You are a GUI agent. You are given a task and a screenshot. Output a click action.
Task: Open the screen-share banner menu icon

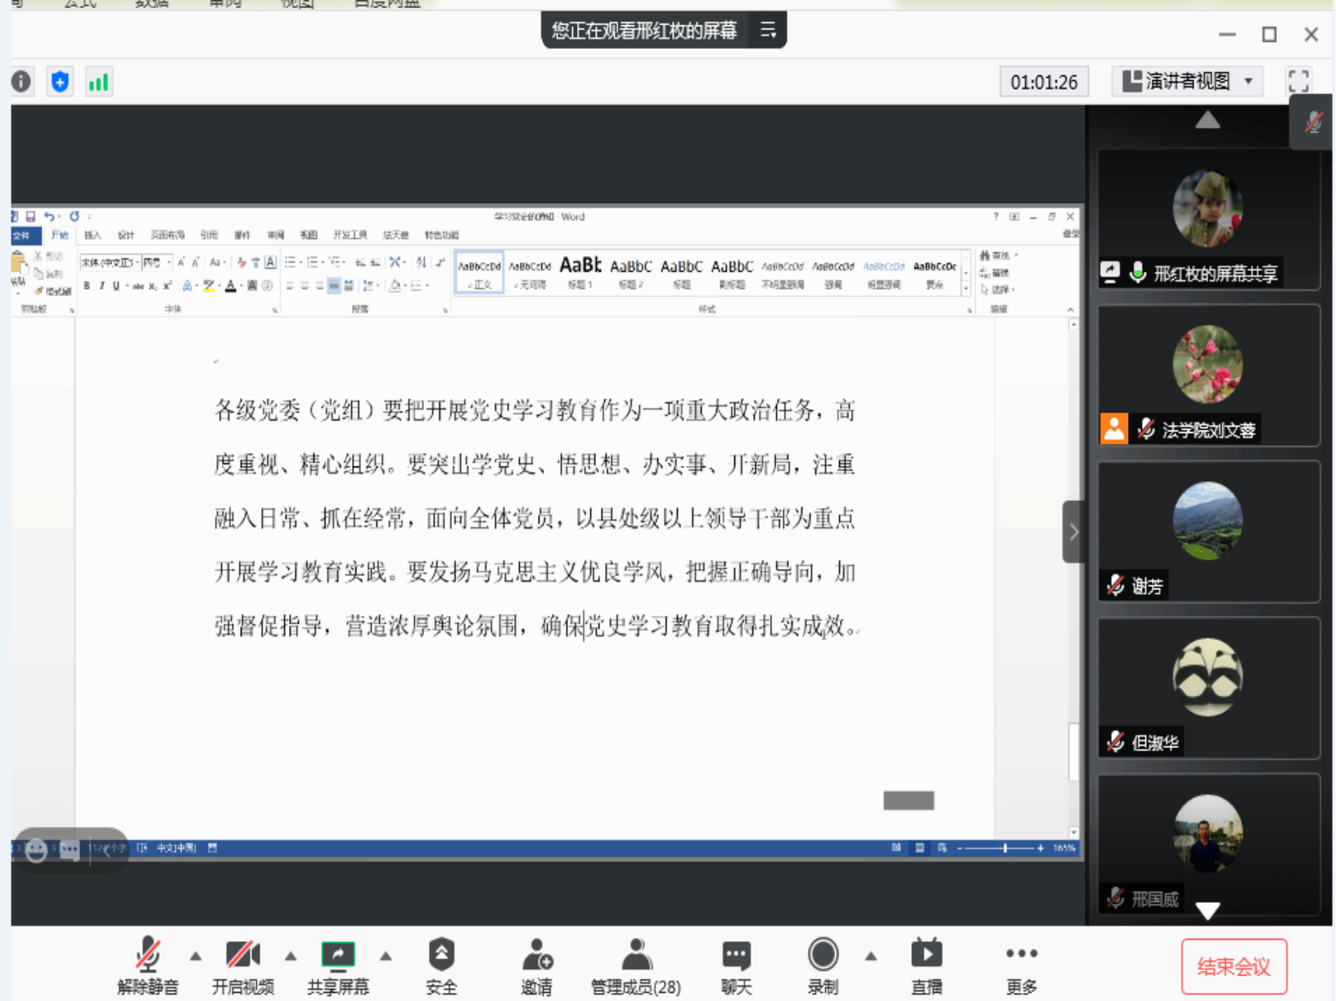(x=768, y=30)
